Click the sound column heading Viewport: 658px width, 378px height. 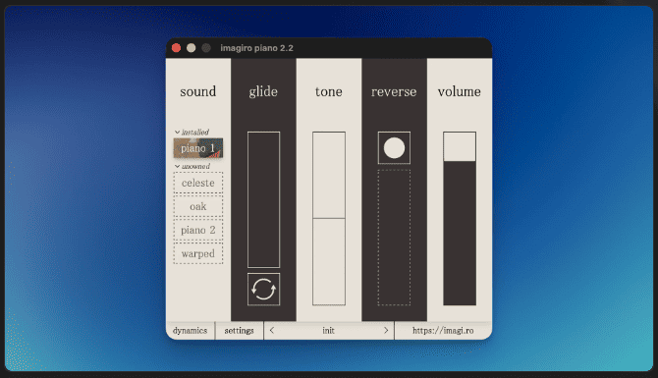click(198, 91)
